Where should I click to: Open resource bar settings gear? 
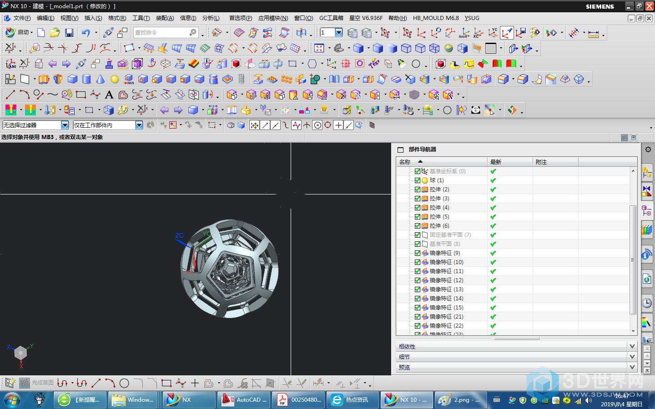(648, 150)
